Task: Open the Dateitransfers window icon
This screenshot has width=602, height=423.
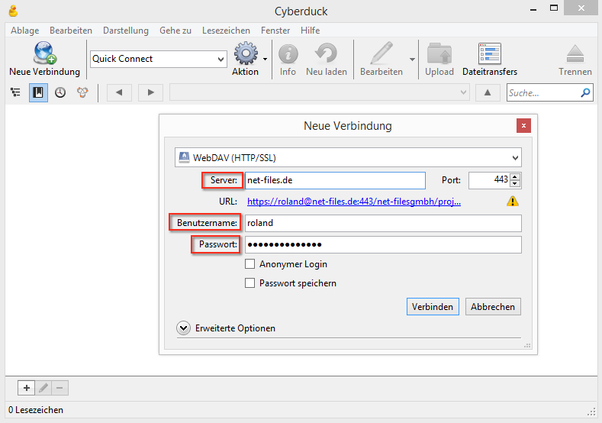Action: (490, 53)
